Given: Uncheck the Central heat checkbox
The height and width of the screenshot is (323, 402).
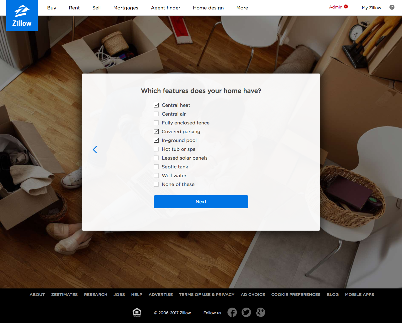Looking at the screenshot, I should coord(156,105).
